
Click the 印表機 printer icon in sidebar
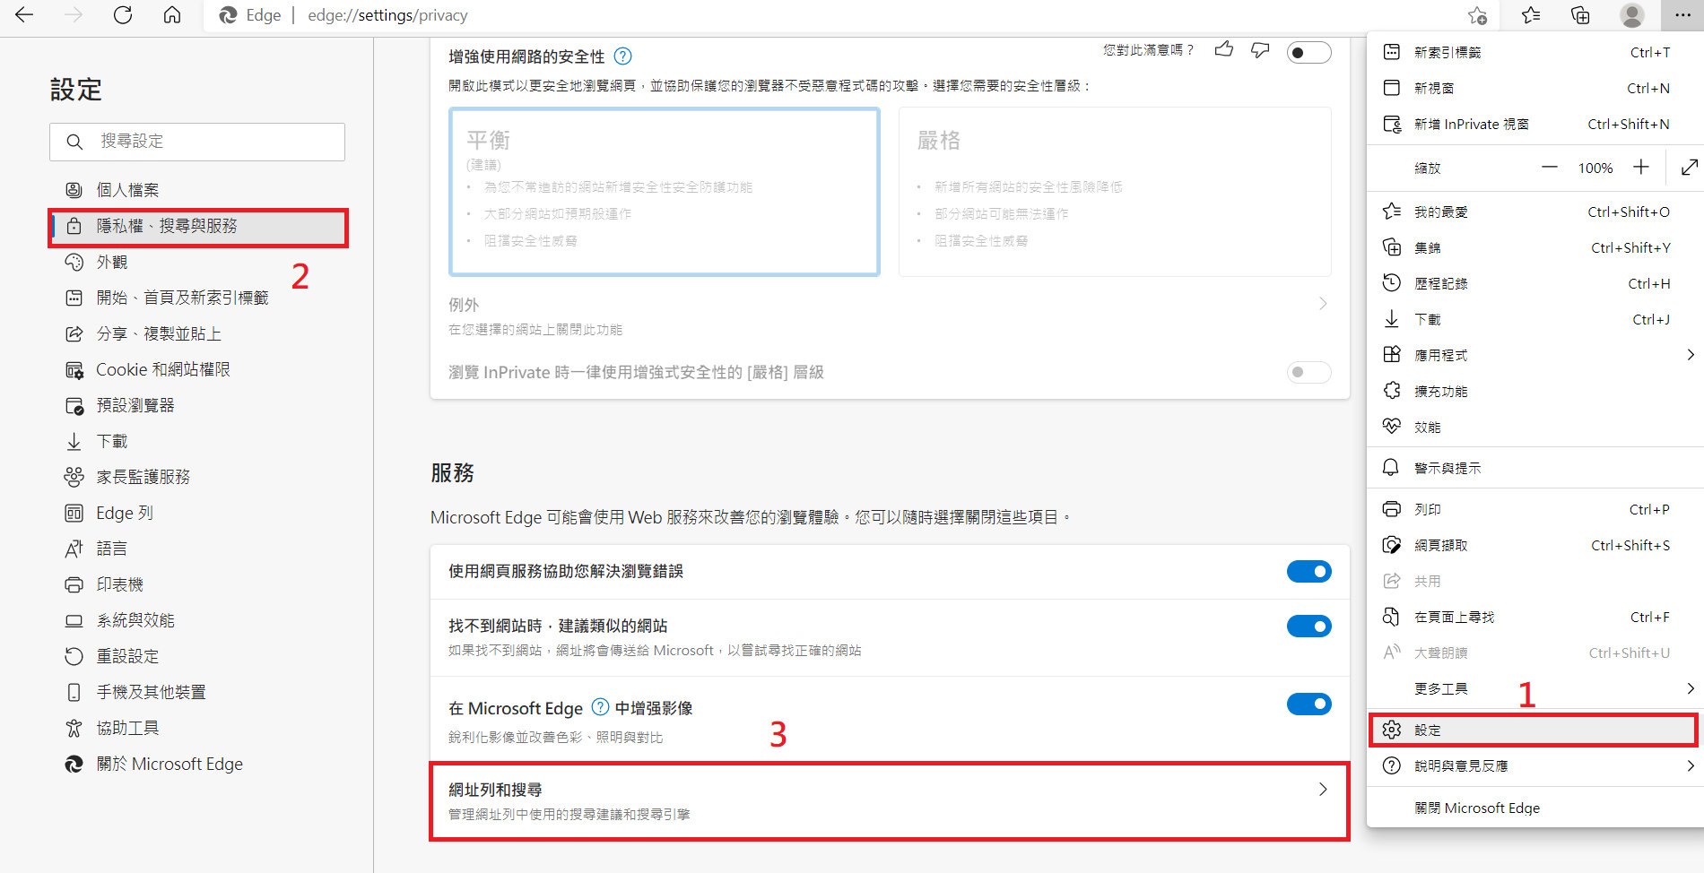coord(74,584)
